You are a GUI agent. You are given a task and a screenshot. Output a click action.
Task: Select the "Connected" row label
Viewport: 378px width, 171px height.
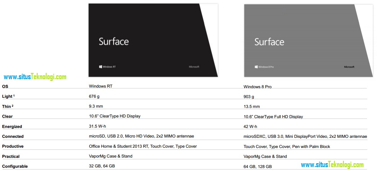(x=13, y=136)
